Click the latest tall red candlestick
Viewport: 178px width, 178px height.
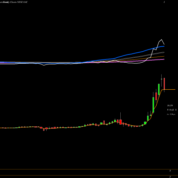click(x=164, y=84)
